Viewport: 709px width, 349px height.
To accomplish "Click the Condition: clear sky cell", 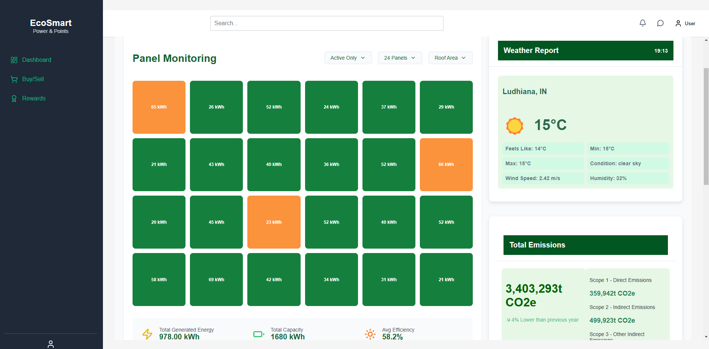I will tap(628, 163).
